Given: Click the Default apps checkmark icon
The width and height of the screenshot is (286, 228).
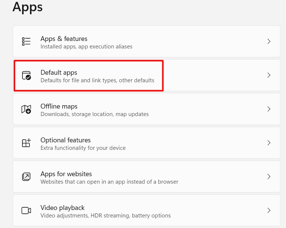Looking at the screenshot, I should point(26,75).
